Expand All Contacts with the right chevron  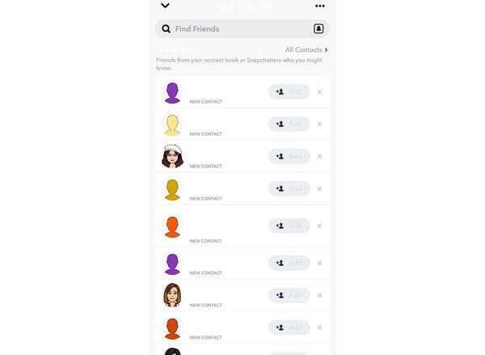(326, 50)
